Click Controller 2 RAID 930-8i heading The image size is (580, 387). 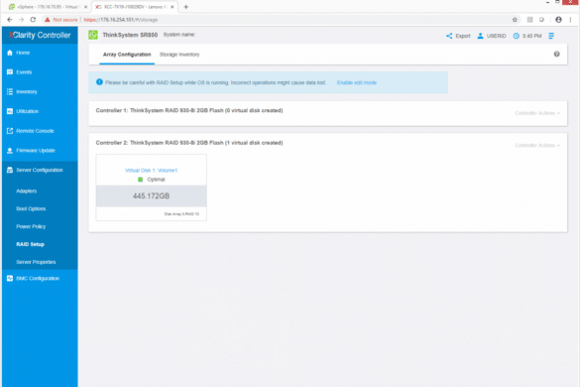tap(189, 143)
